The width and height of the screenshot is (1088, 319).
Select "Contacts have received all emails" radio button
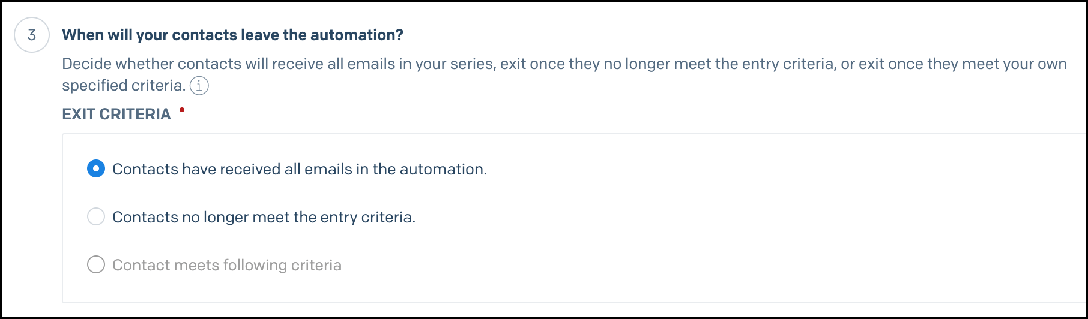(96, 169)
